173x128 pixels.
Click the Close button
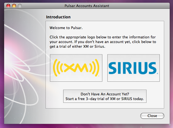coord(152,116)
